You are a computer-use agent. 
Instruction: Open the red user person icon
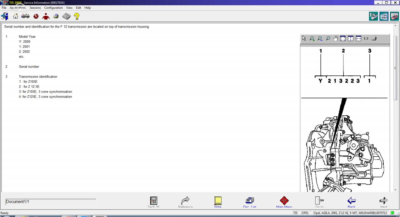46,16
